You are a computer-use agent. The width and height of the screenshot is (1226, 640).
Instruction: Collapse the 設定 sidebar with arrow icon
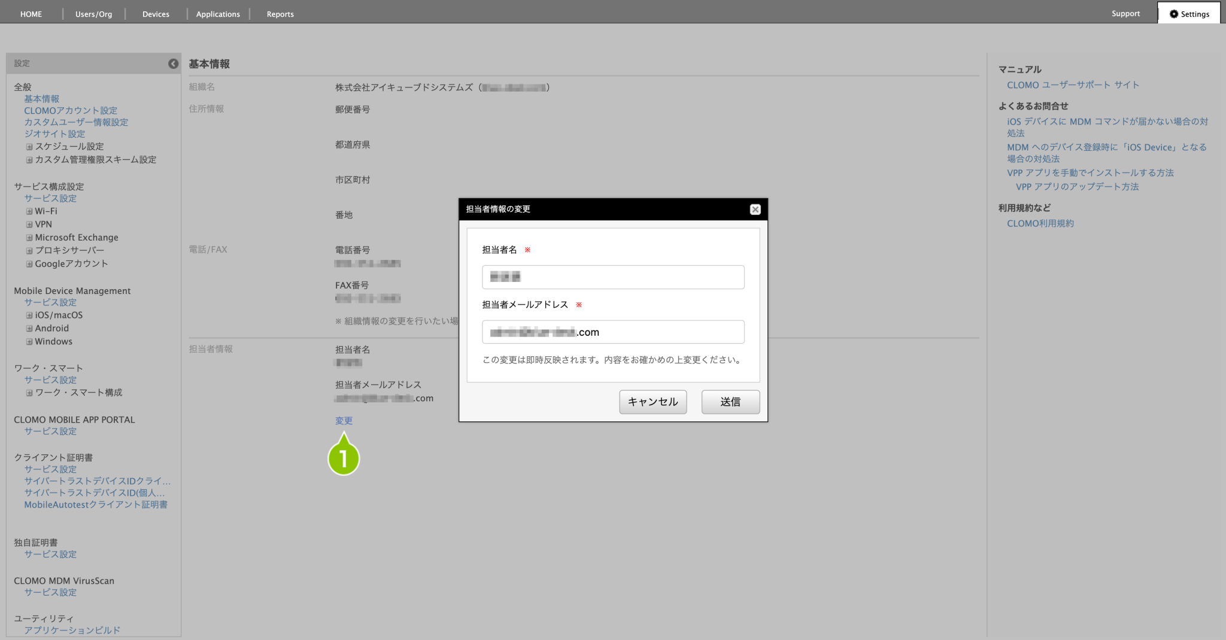tap(173, 63)
